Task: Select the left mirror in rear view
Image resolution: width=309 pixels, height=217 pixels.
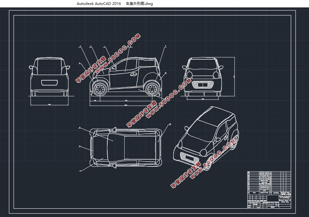Action: point(31,67)
